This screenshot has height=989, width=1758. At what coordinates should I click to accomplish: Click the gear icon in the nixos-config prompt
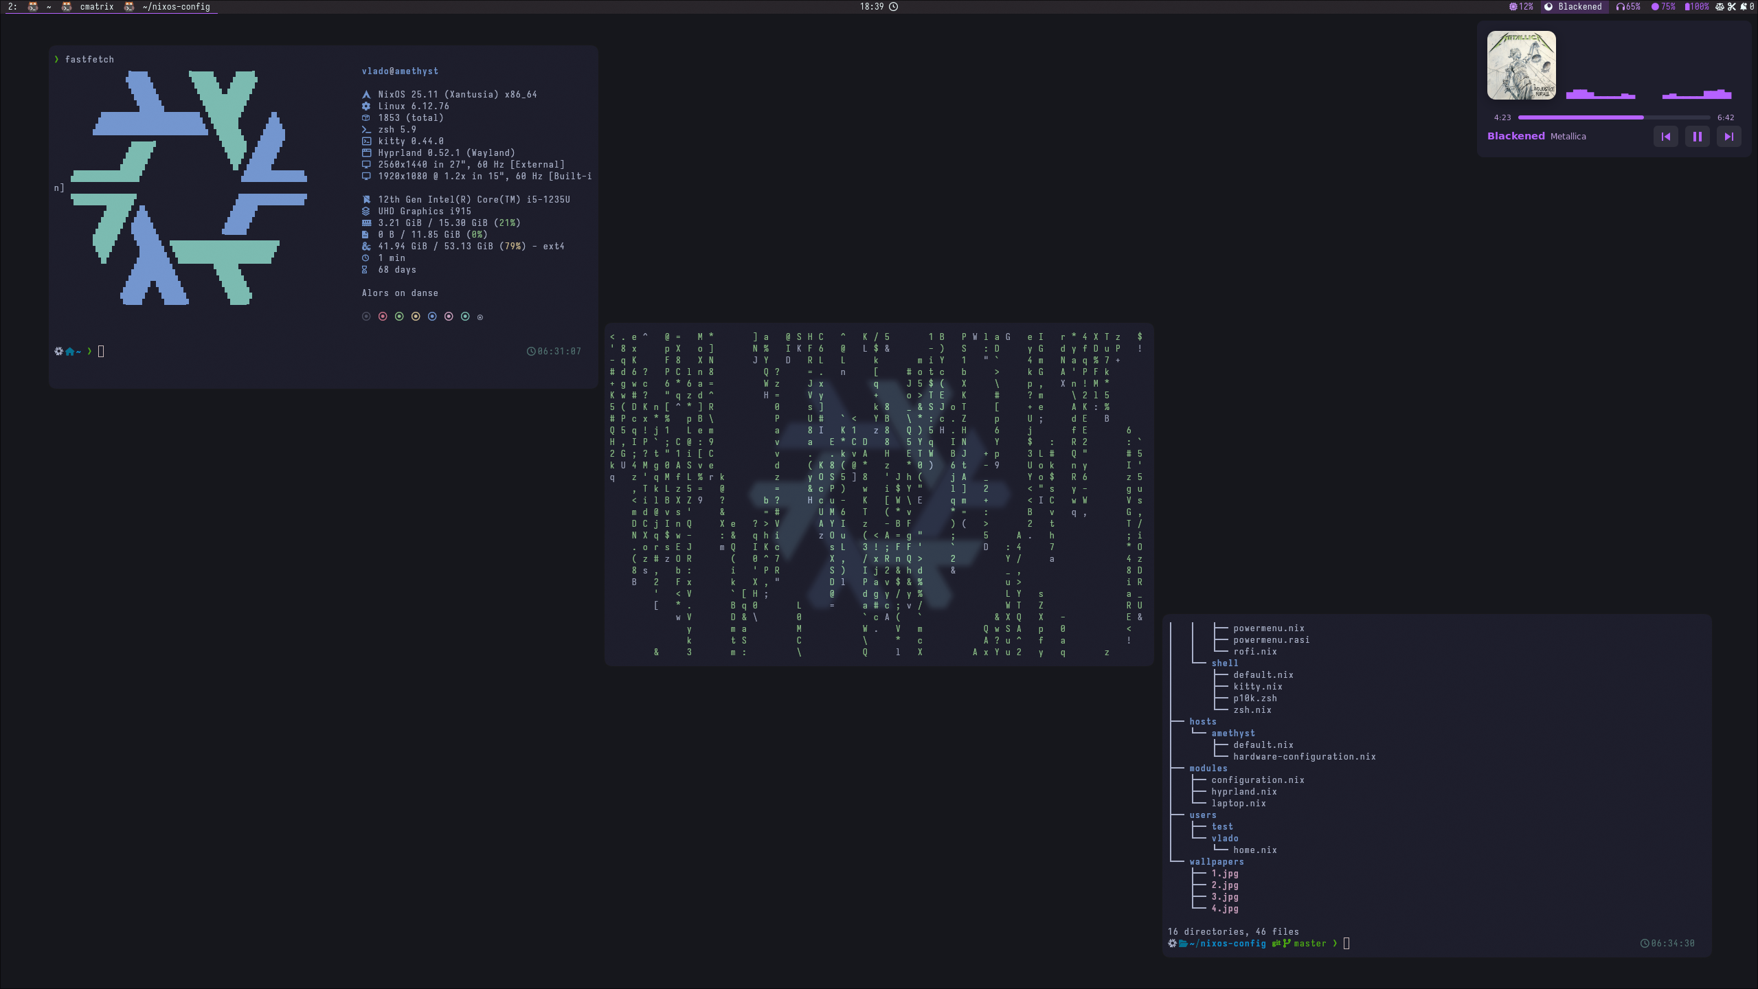click(1172, 944)
